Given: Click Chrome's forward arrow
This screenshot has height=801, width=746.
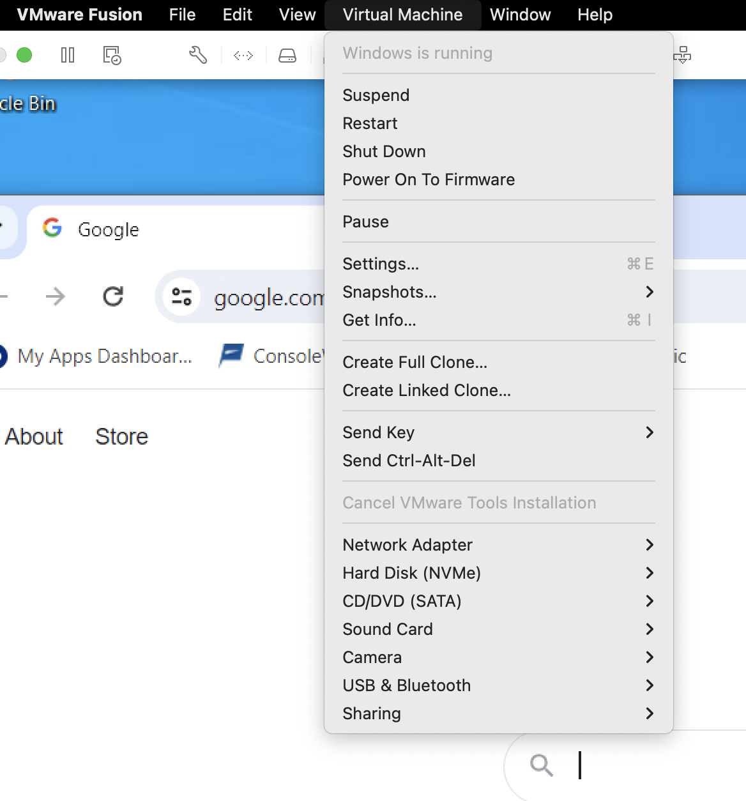Looking at the screenshot, I should [x=56, y=296].
